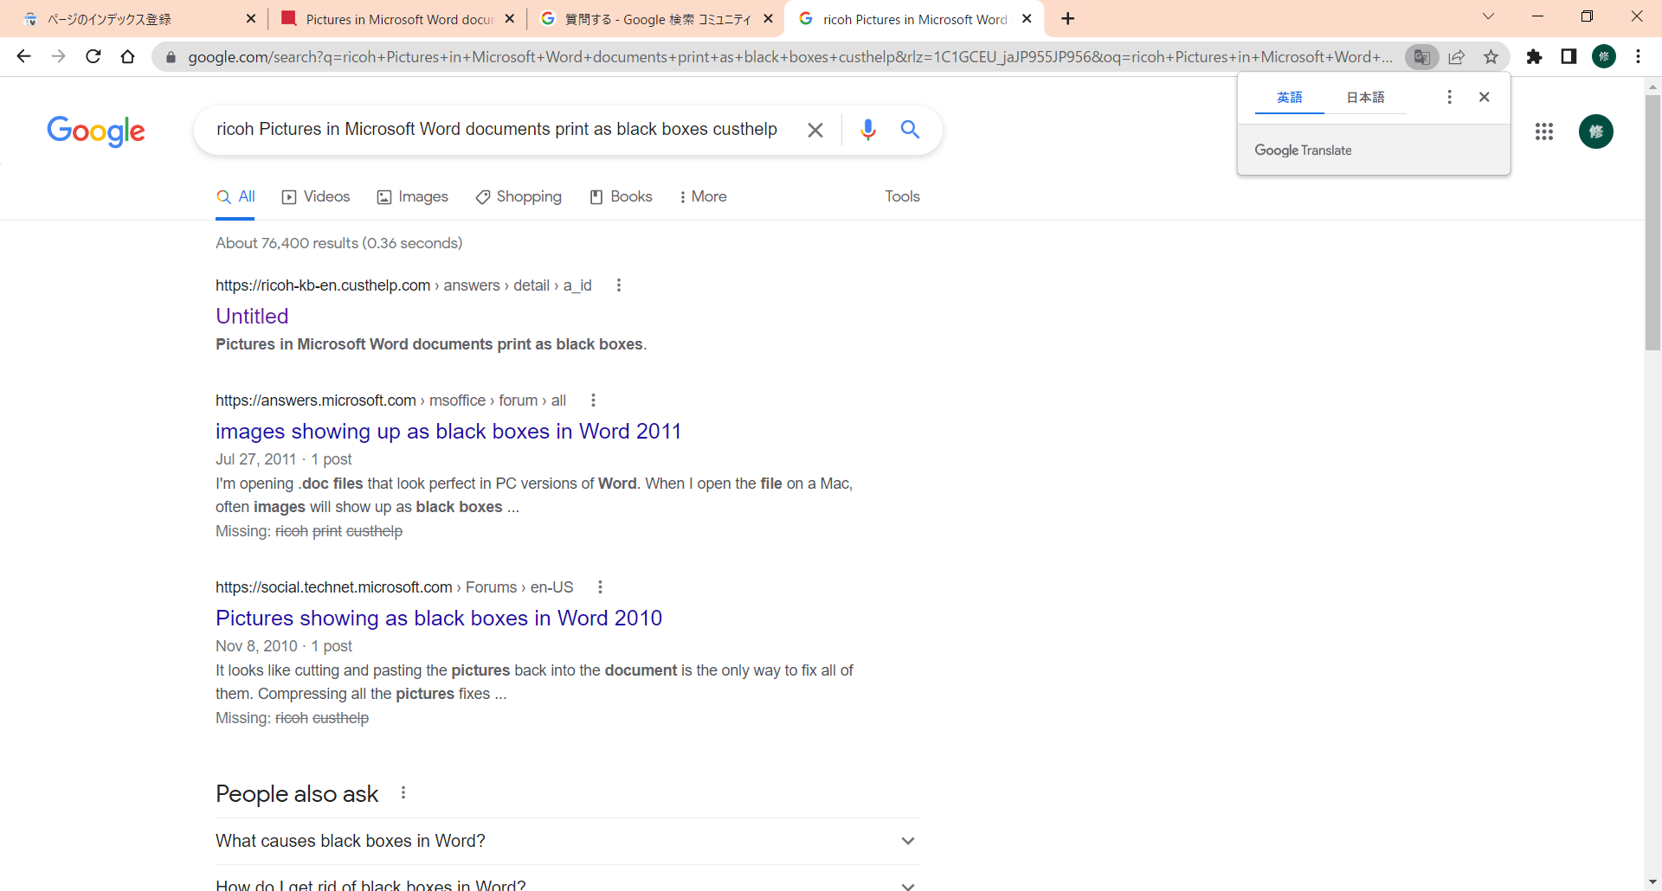This screenshot has height=891, width=1662.
Task: Open the Chrome profile avatar in toolbar
Action: click(1604, 56)
